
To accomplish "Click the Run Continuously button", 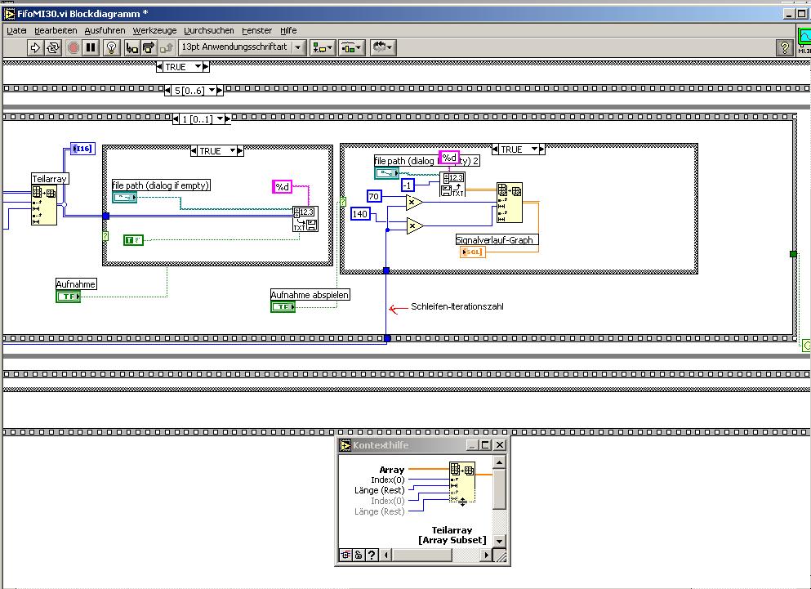I will point(53,48).
